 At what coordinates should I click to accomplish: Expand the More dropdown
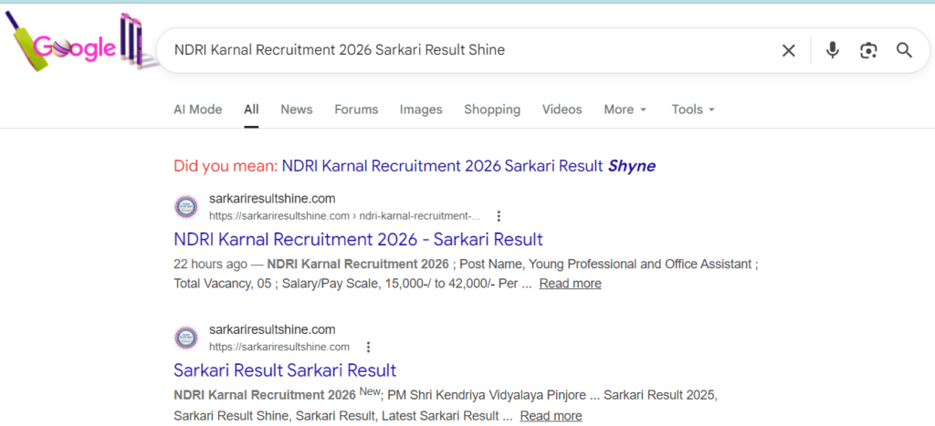click(625, 109)
